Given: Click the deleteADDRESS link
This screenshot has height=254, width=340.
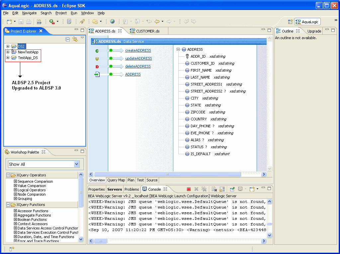Looking at the screenshot, I should (138, 66).
